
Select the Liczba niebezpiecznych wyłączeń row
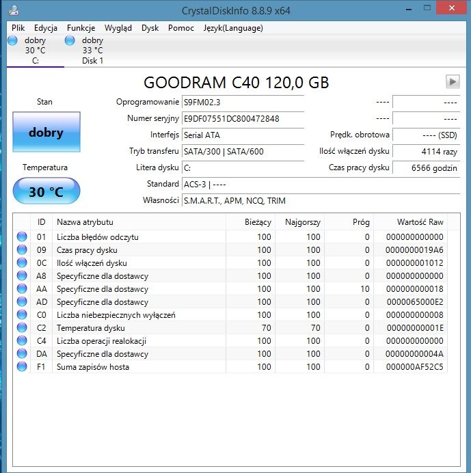point(230,314)
